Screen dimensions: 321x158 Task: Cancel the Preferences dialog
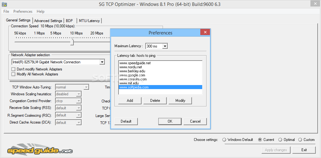(x=195, y=121)
